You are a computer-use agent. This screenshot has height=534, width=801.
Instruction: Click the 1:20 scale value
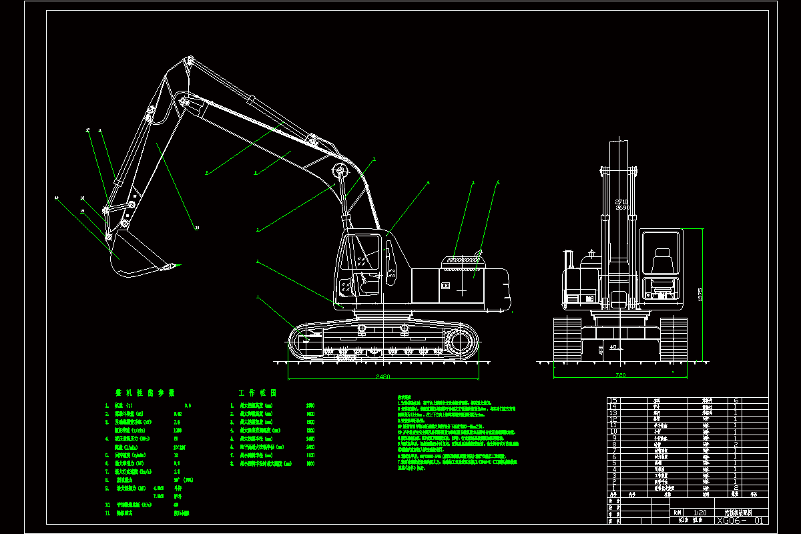click(x=700, y=513)
